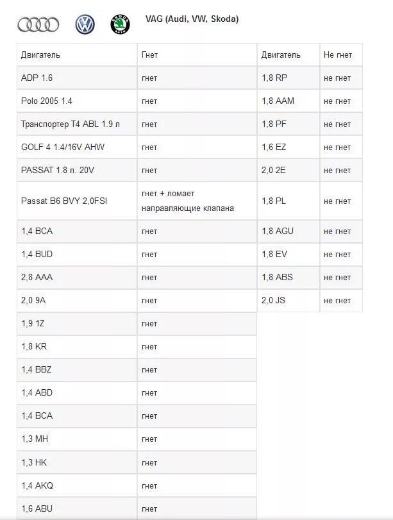Click the "2,0 2E" engine cell

pyautogui.click(x=274, y=171)
